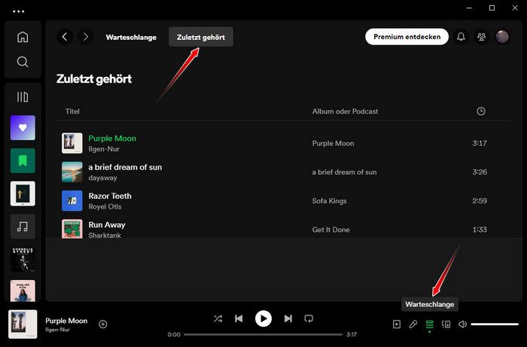Click a brief dream of sun cover
The height and width of the screenshot is (347, 527).
coord(72,172)
